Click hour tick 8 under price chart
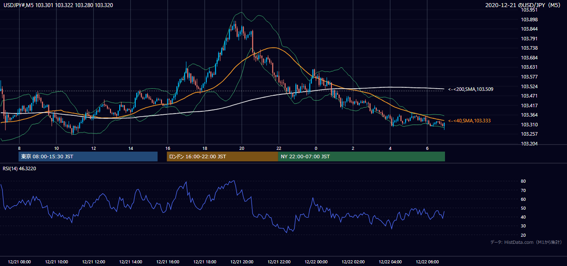The height and width of the screenshot is (266, 567). [x=19, y=148]
